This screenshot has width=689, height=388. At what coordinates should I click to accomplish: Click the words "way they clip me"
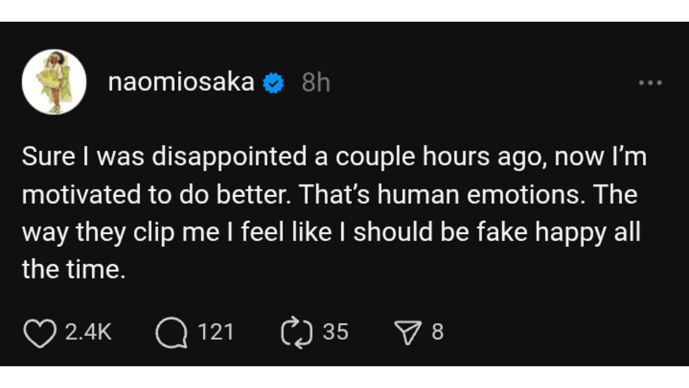(121, 232)
